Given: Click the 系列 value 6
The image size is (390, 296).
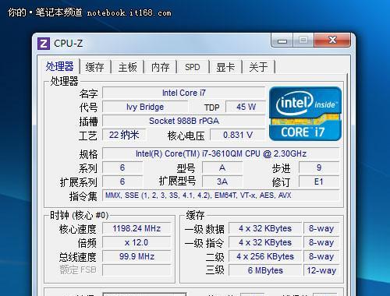Looking at the screenshot, I should tap(122, 167).
